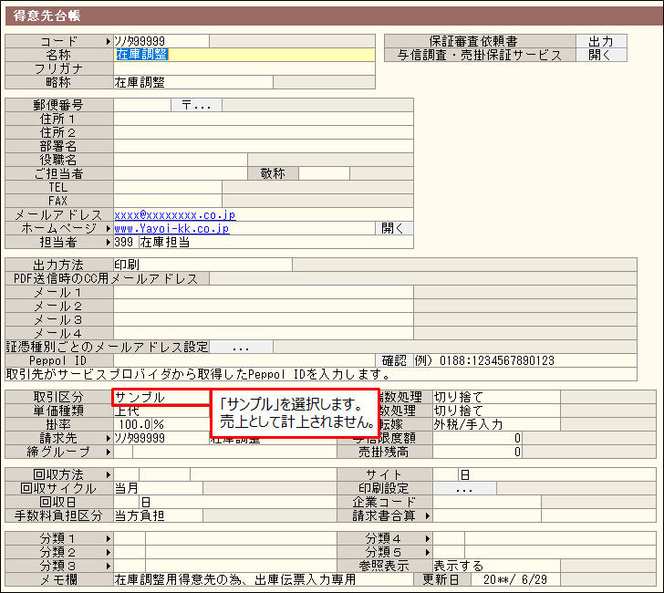This screenshot has height=593, width=664.
Task: Open the 分類1 lookup arrow
Action: (109, 539)
